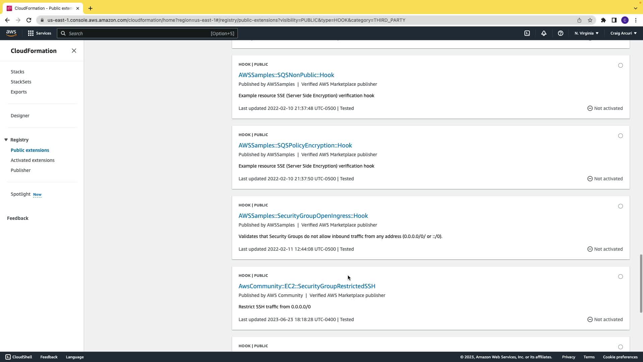This screenshot has height=362, width=643.
Task: Close the CloudFormation side navigation panel
Action: point(74,51)
